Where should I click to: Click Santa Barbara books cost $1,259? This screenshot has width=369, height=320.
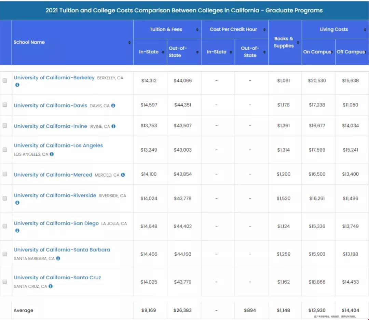tap(283, 254)
